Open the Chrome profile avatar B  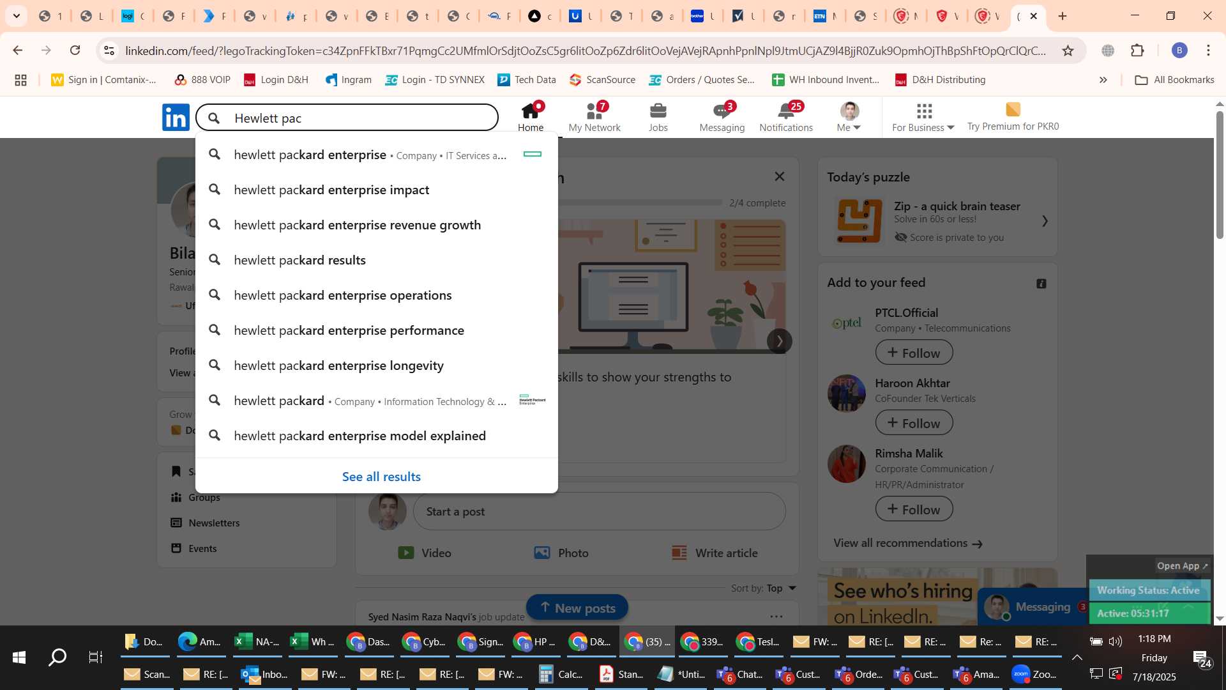[1179, 50]
